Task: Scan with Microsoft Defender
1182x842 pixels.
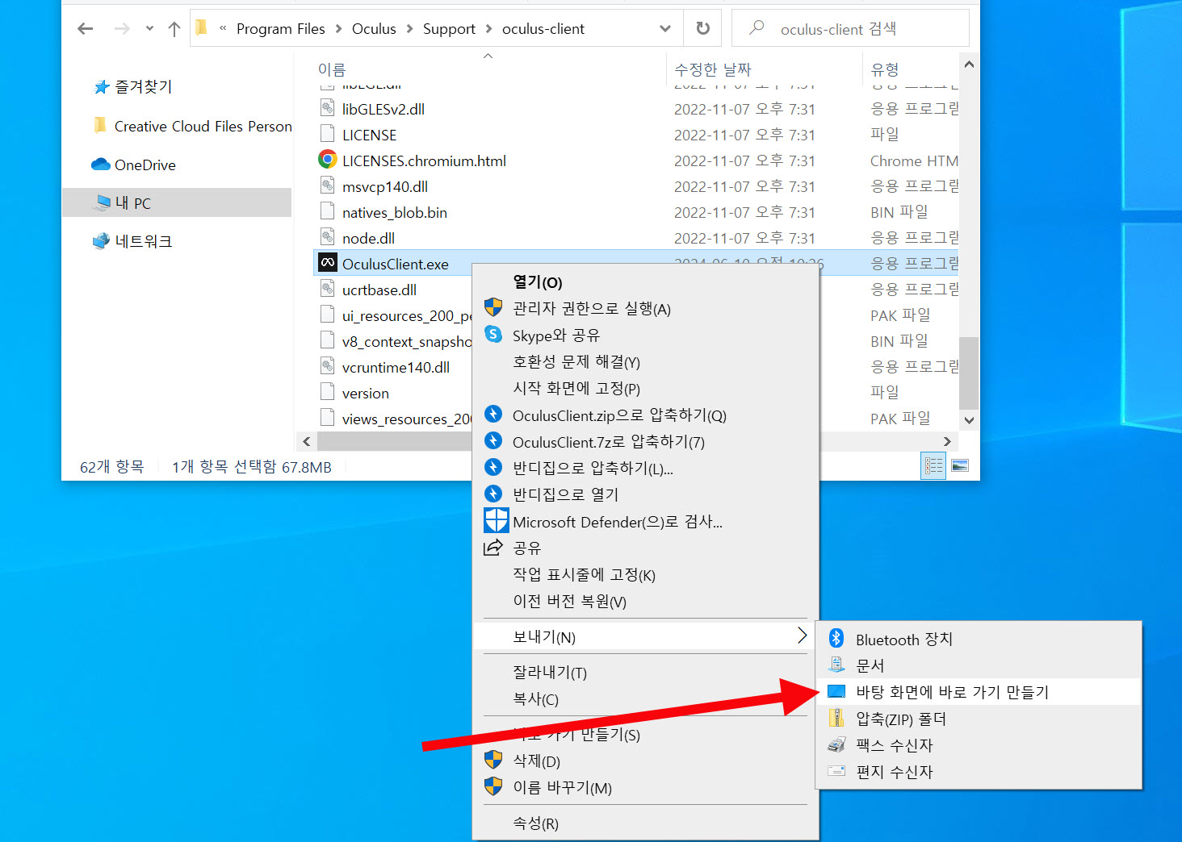Action: pos(645,522)
